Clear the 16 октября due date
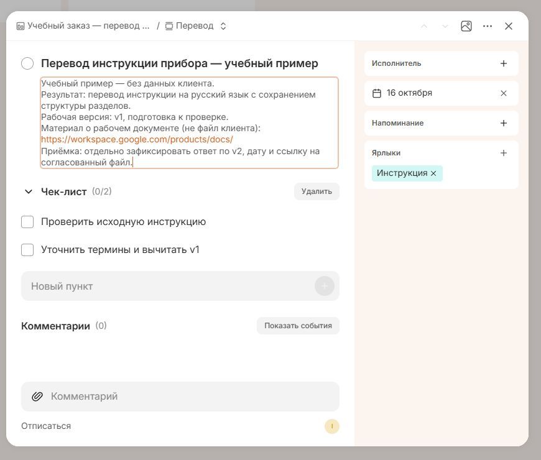The image size is (541, 460). 504,93
